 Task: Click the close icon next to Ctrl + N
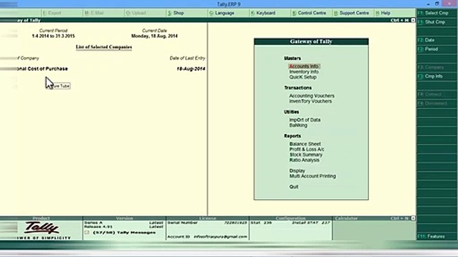pyautogui.click(x=413, y=218)
